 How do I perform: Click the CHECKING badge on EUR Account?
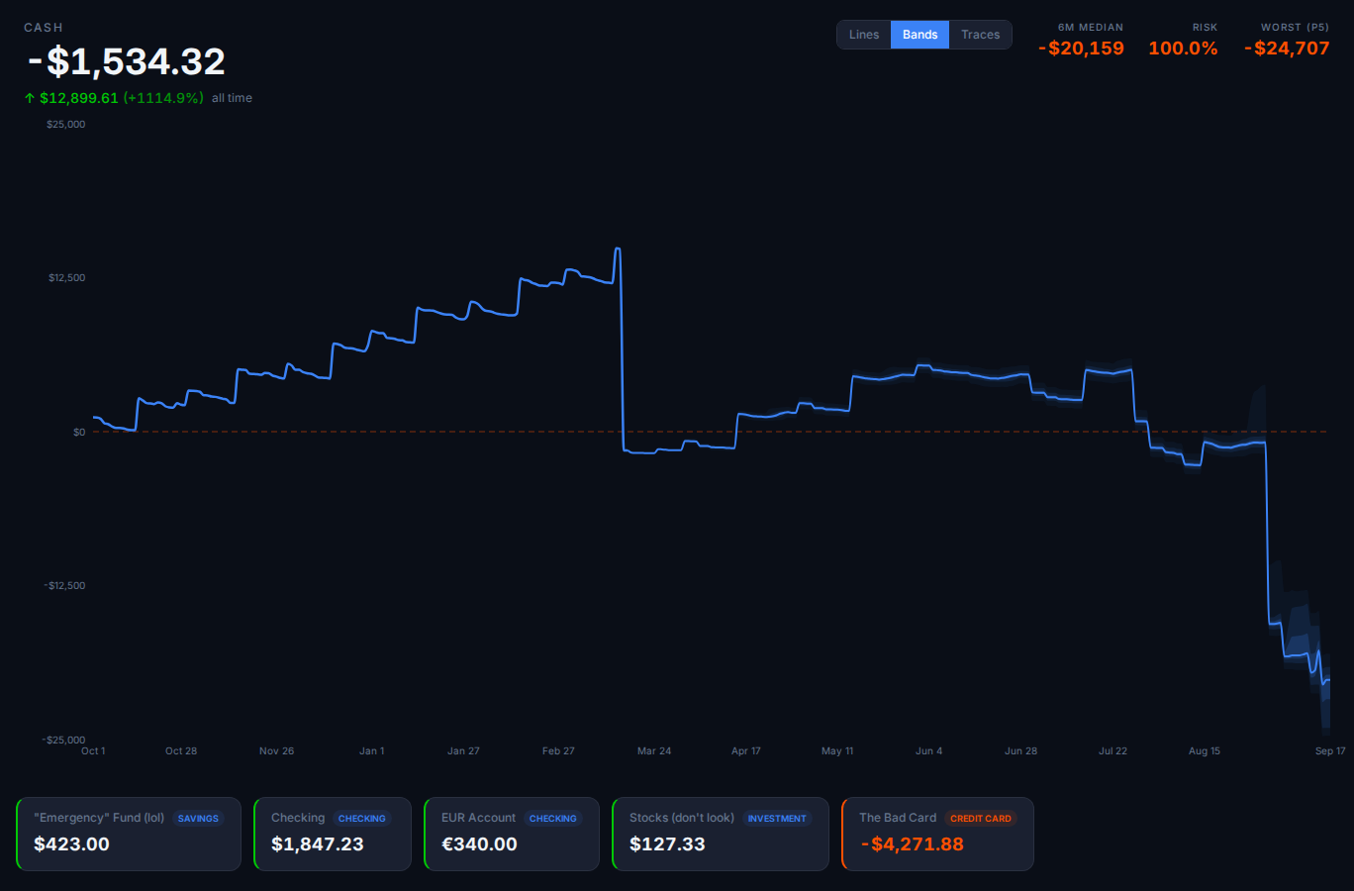point(552,819)
